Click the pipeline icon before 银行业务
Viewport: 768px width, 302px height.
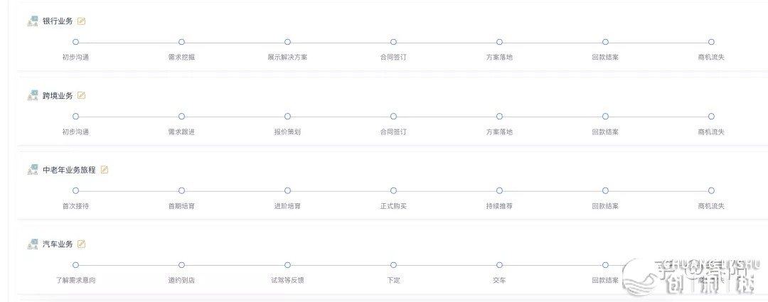pos(33,21)
